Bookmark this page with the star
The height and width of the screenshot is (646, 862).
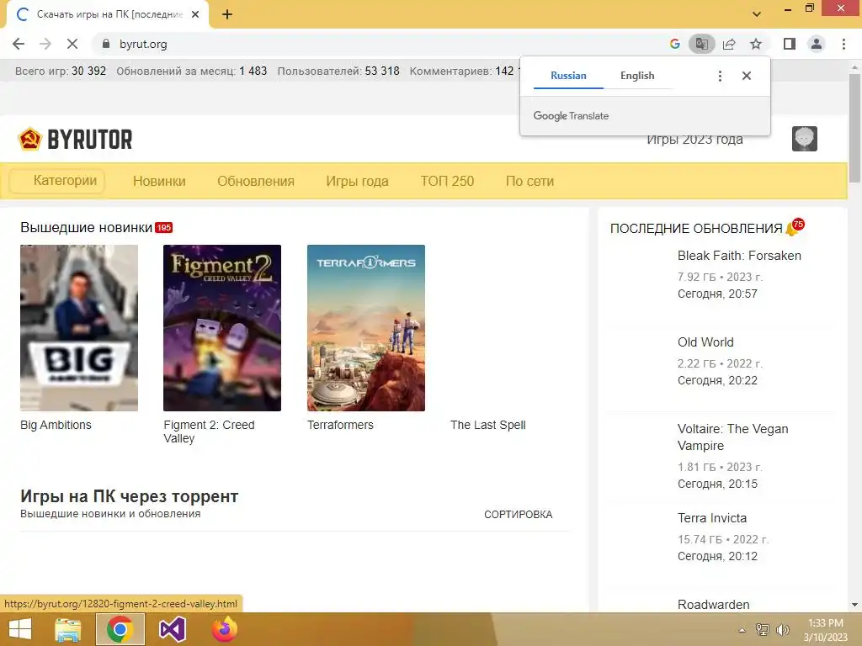pos(756,44)
